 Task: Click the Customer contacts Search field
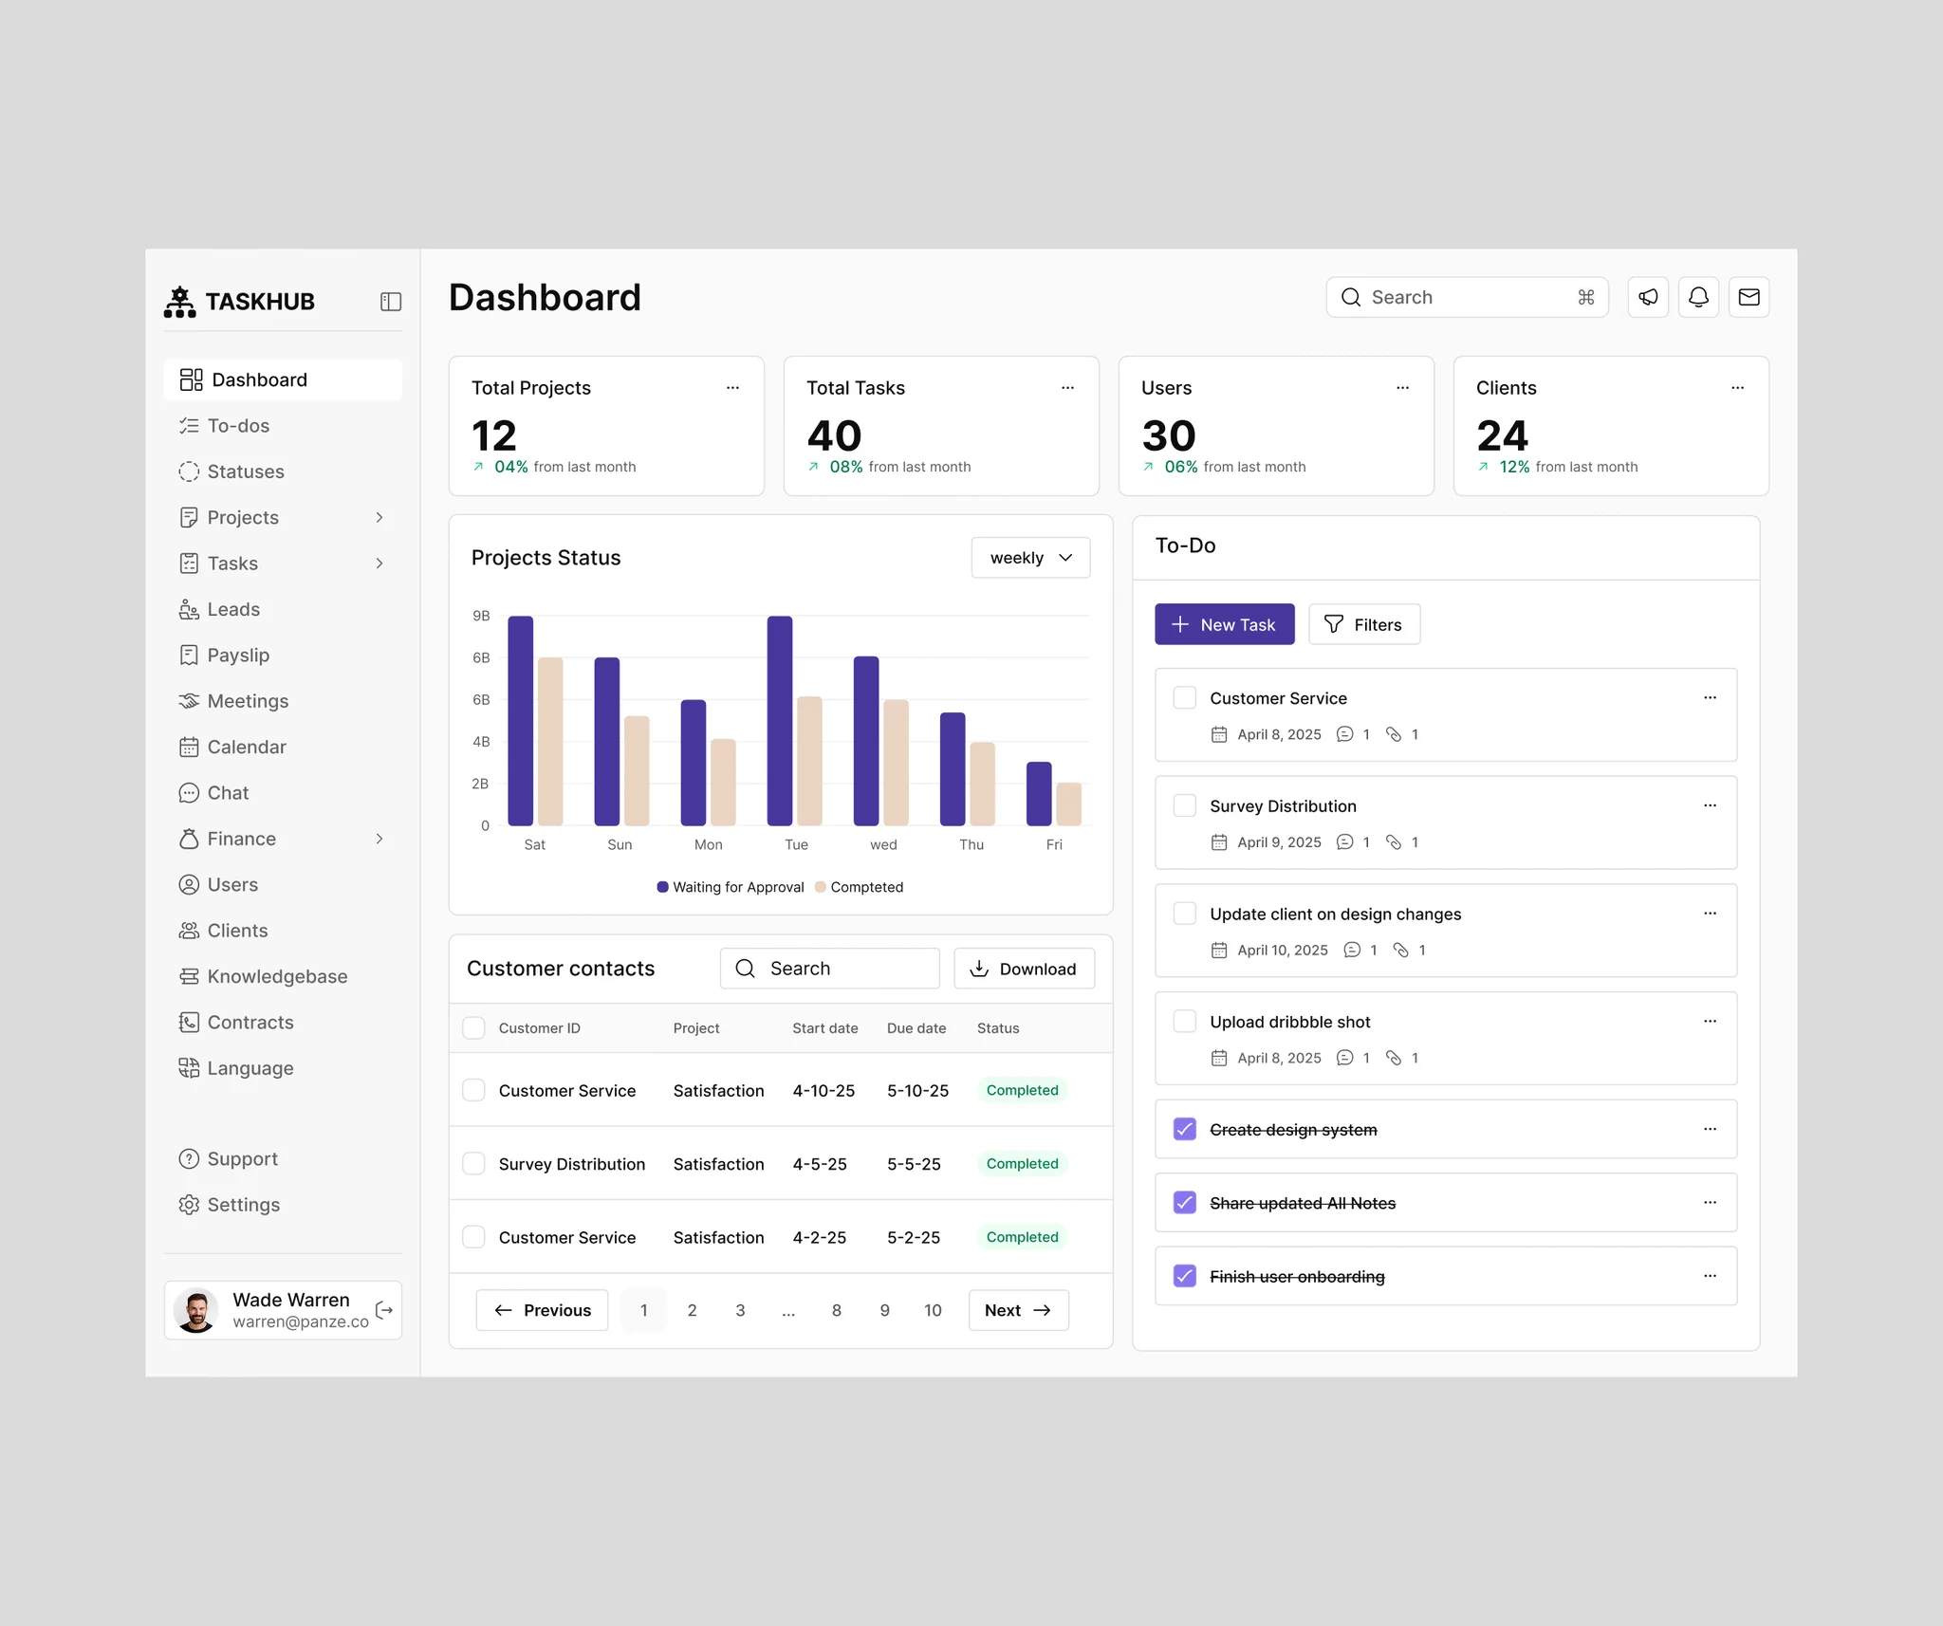pos(829,969)
